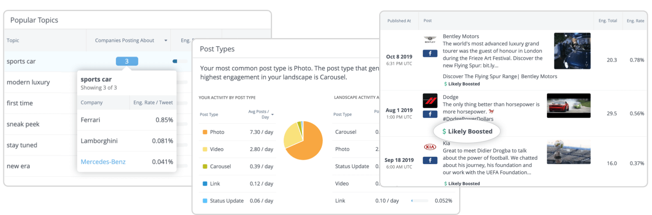The width and height of the screenshot is (652, 215).
Task: Open the Mercedes-Benz company link
Action: tap(103, 162)
